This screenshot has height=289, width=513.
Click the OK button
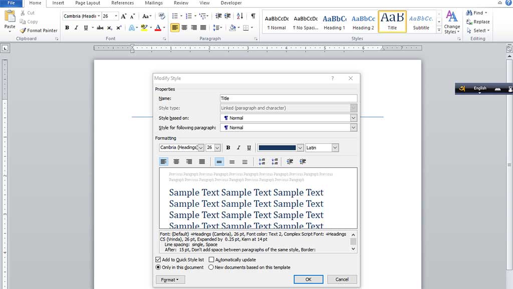(308, 279)
